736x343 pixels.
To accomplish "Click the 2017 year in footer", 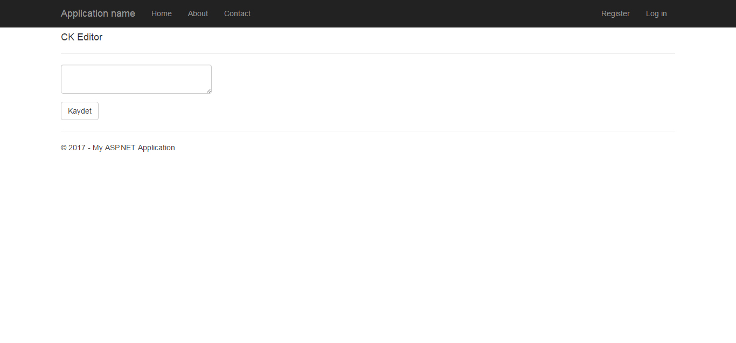I will point(77,148).
